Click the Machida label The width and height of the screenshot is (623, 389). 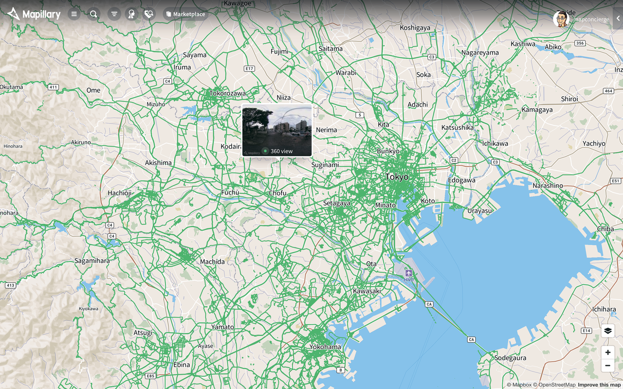212,262
